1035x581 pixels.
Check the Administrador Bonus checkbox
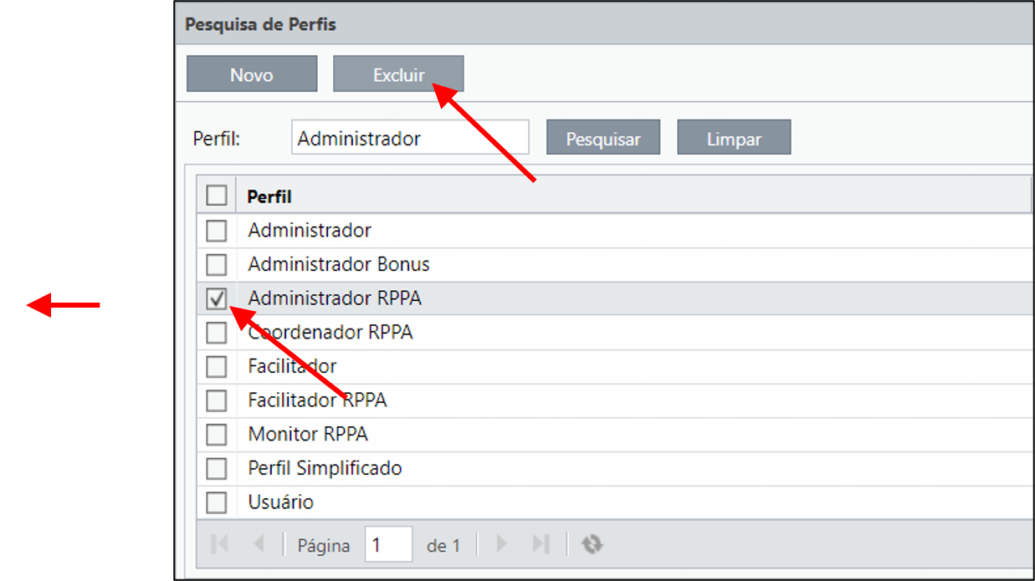click(x=217, y=264)
